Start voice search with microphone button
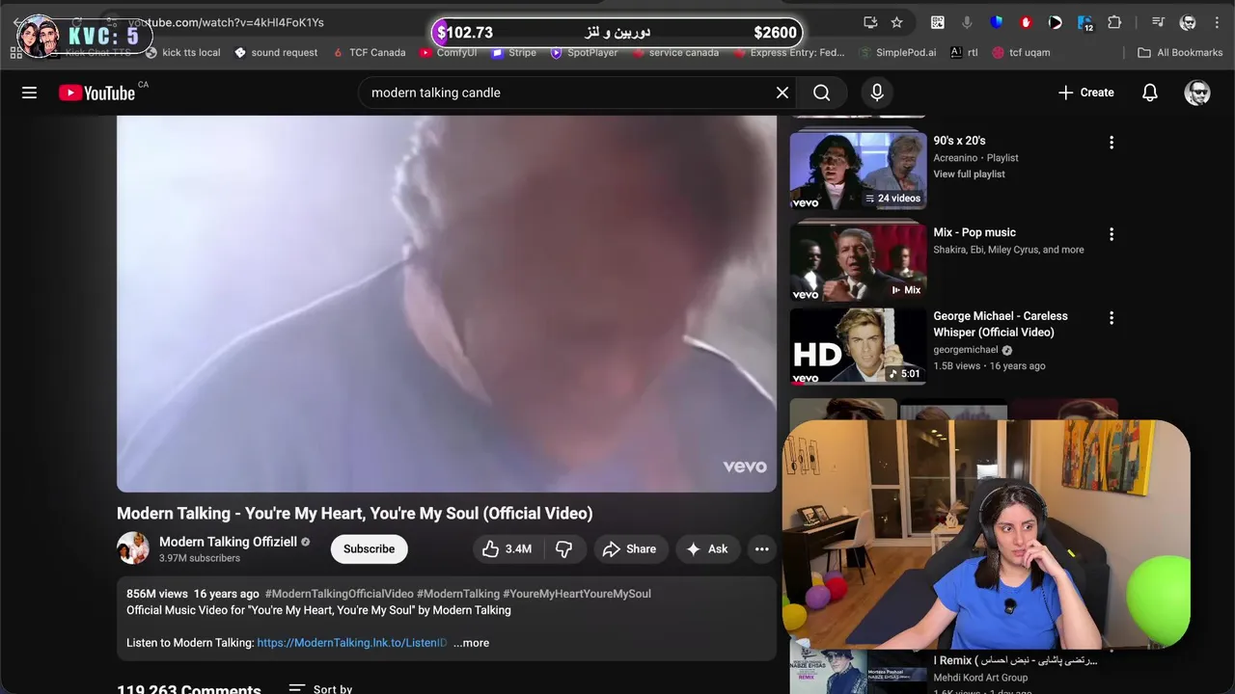 [x=877, y=93]
